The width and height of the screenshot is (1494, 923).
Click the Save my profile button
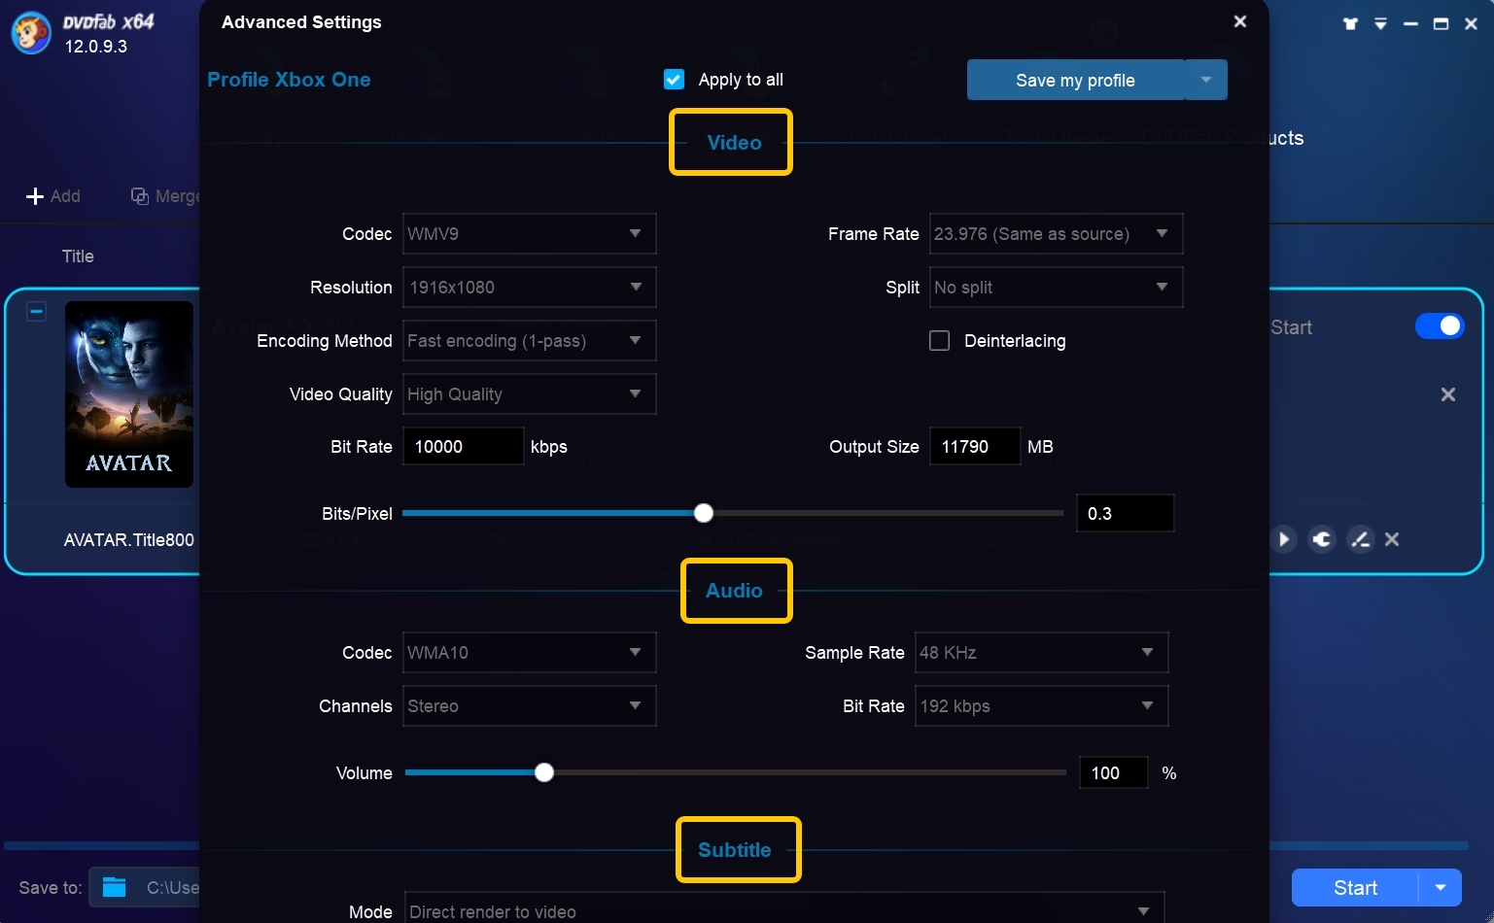tap(1075, 80)
